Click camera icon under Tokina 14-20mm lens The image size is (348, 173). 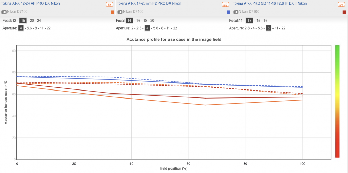point(120,12)
